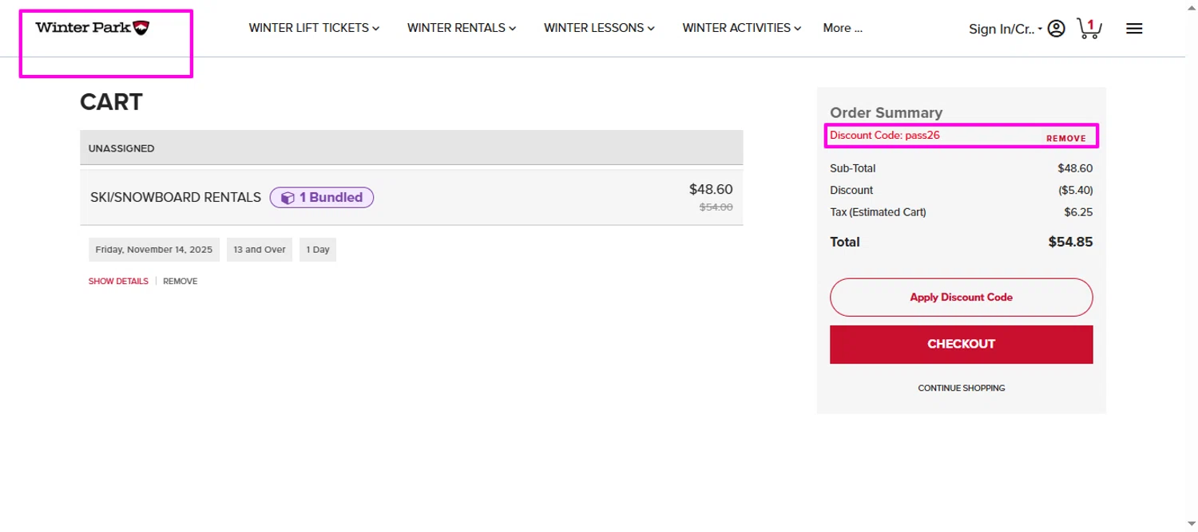Remove the ski/snowboard rentals item
The height and width of the screenshot is (532, 1198).
pos(180,282)
